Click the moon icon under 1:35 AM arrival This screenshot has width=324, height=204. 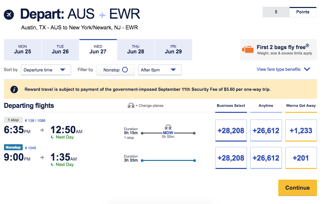tap(52, 165)
